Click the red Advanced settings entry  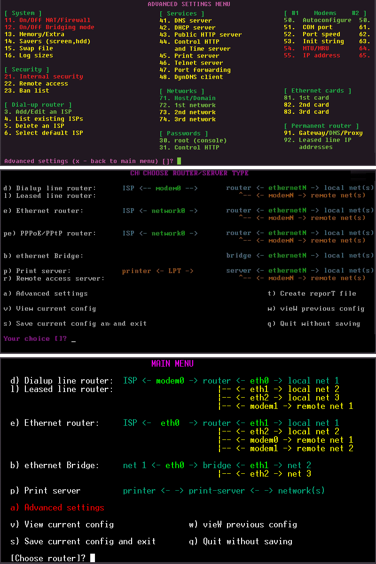point(57,508)
